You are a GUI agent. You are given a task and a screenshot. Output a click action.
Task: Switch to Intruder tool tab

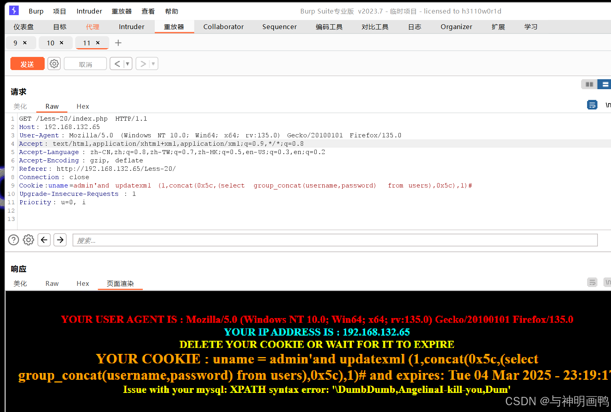pos(132,27)
